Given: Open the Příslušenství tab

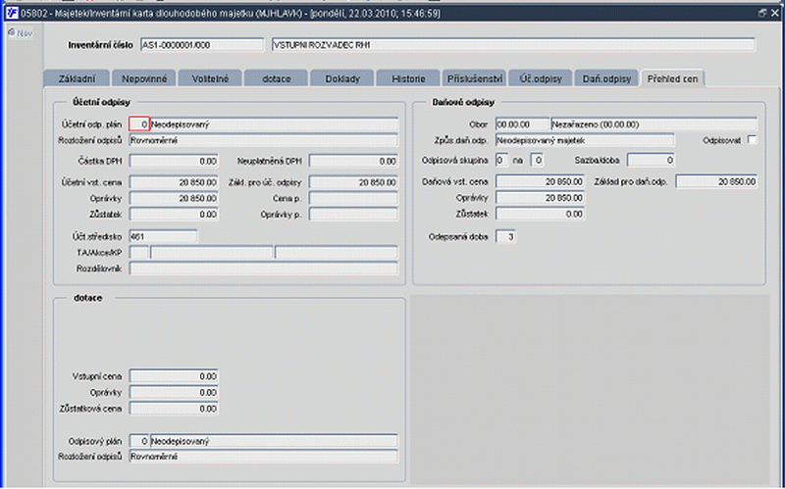Looking at the screenshot, I should tap(474, 78).
